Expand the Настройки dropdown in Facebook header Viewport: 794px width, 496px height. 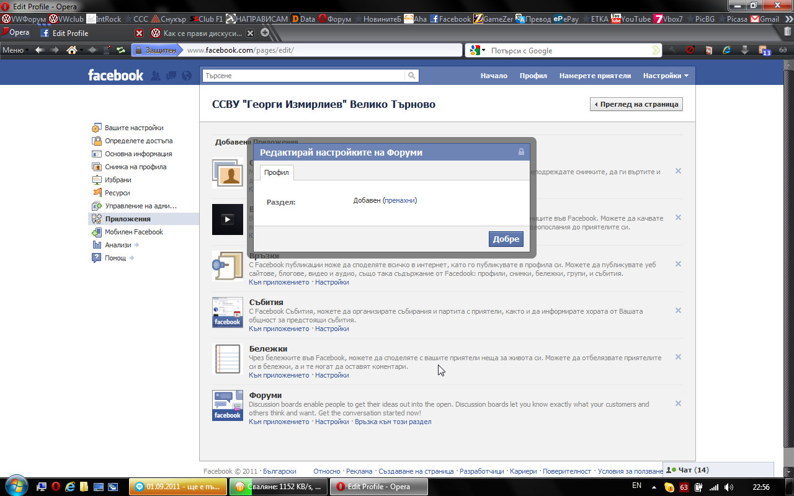[x=666, y=76]
